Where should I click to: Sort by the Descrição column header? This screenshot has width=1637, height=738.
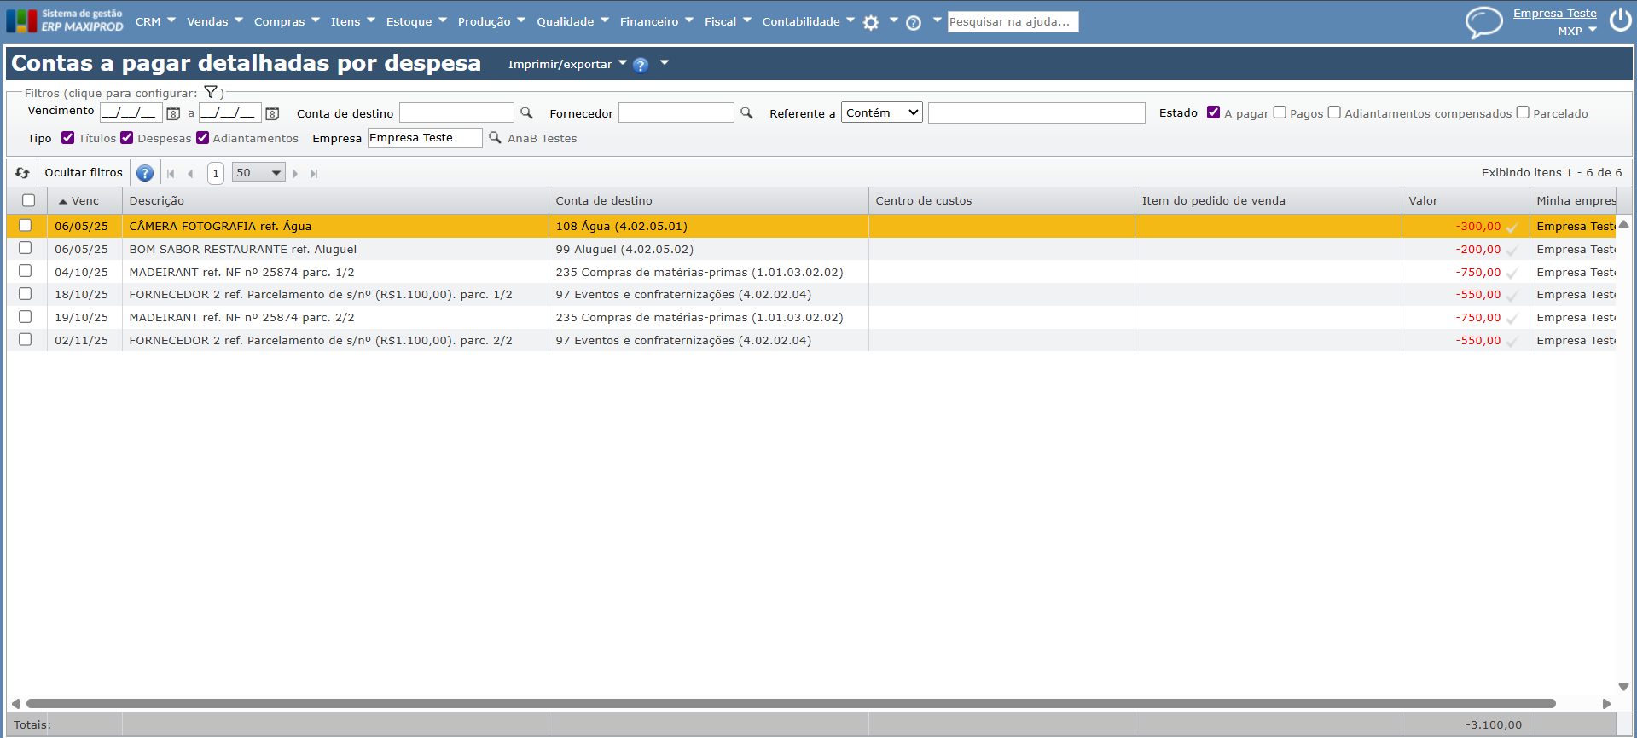click(x=335, y=201)
